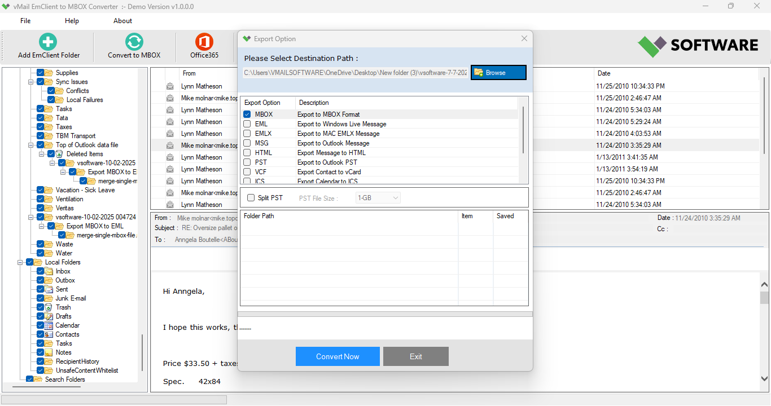Click the Browse button for destination path

(x=498, y=73)
